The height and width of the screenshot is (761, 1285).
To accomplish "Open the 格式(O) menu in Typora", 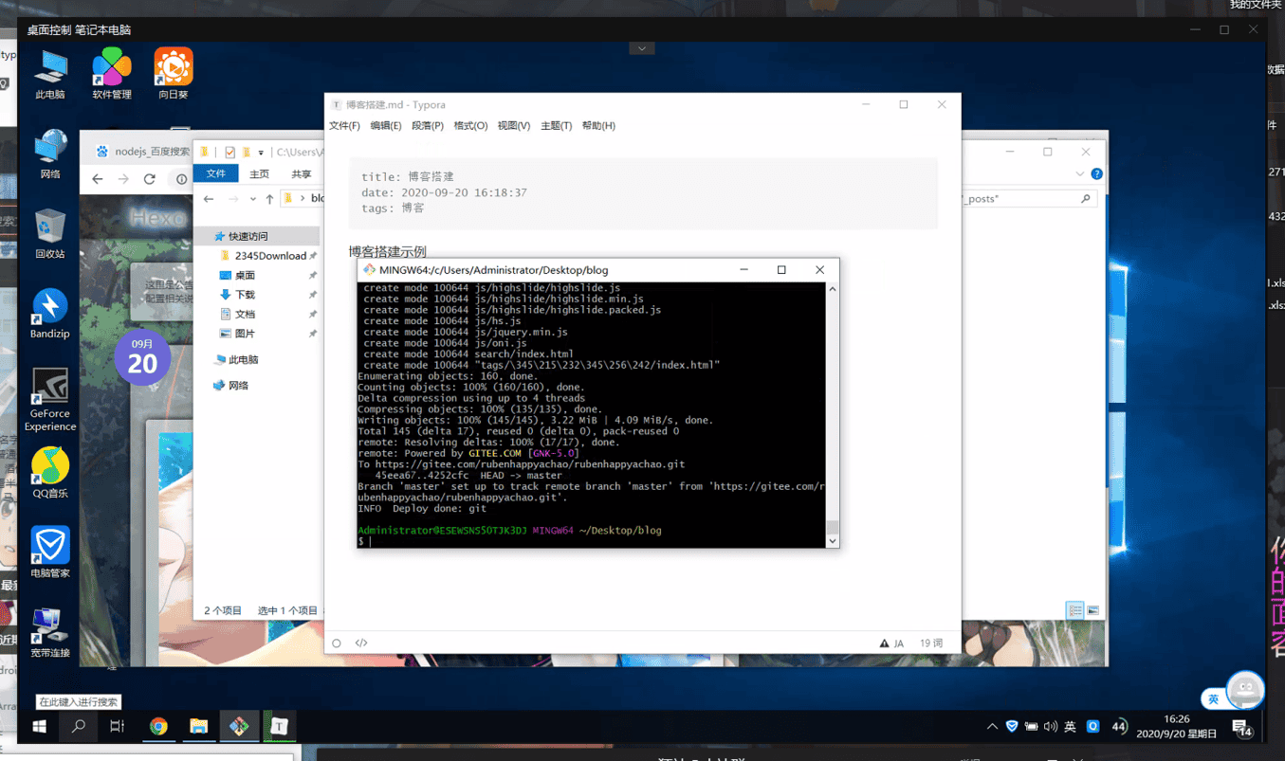I will [x=470, y=125].
